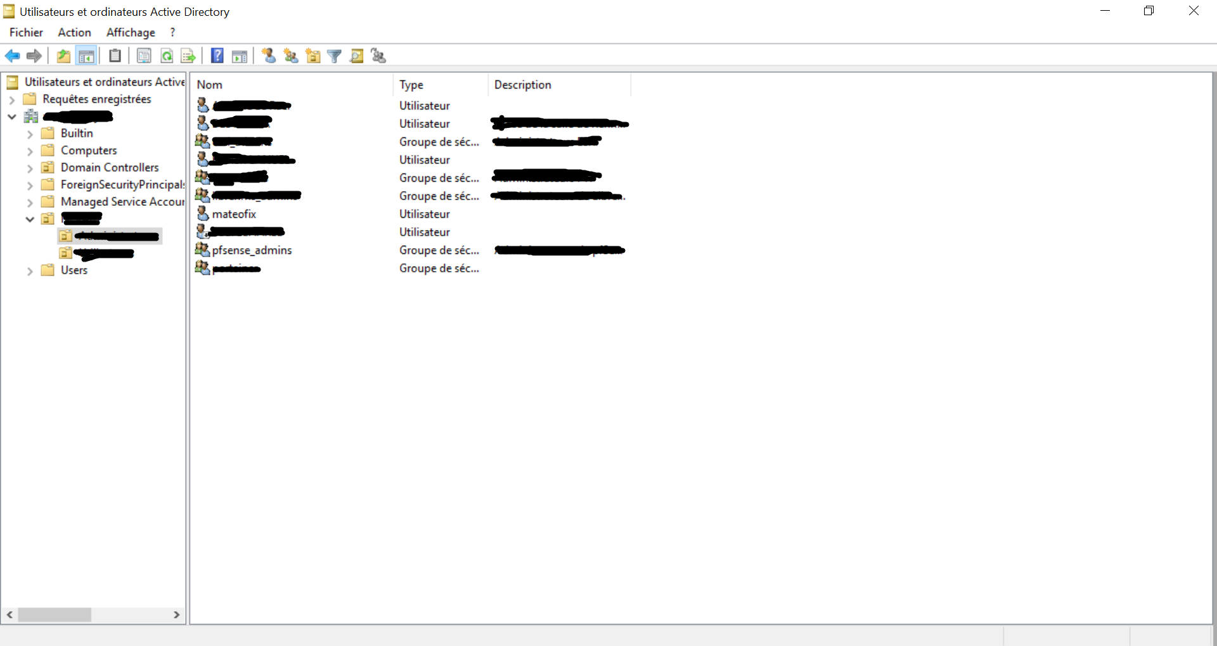Open the Action menu
This screenshot has height=646, width=1217.
click(74, 32)
